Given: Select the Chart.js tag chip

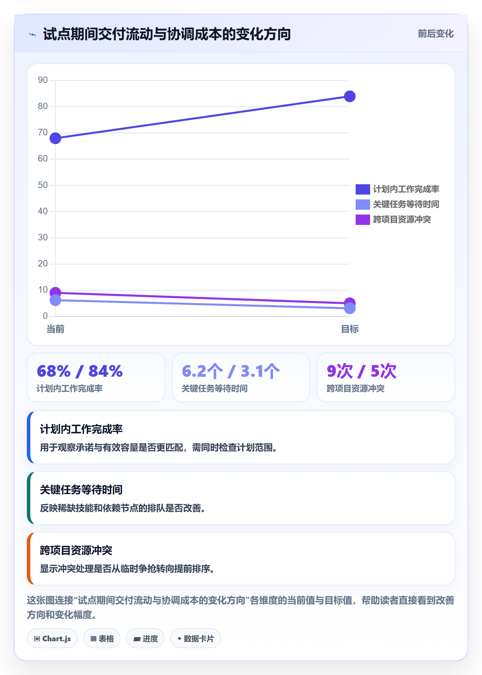Looking at the screenshot, I should coord(52,638).
